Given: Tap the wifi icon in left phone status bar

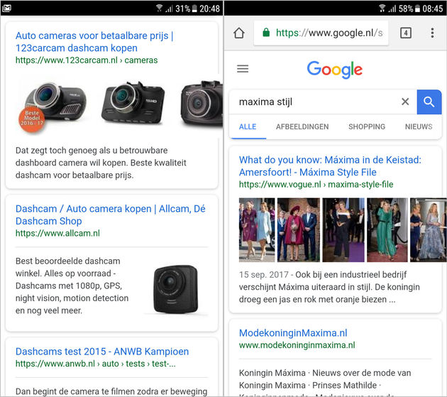Looking at the screenshot, I should 159,9.
